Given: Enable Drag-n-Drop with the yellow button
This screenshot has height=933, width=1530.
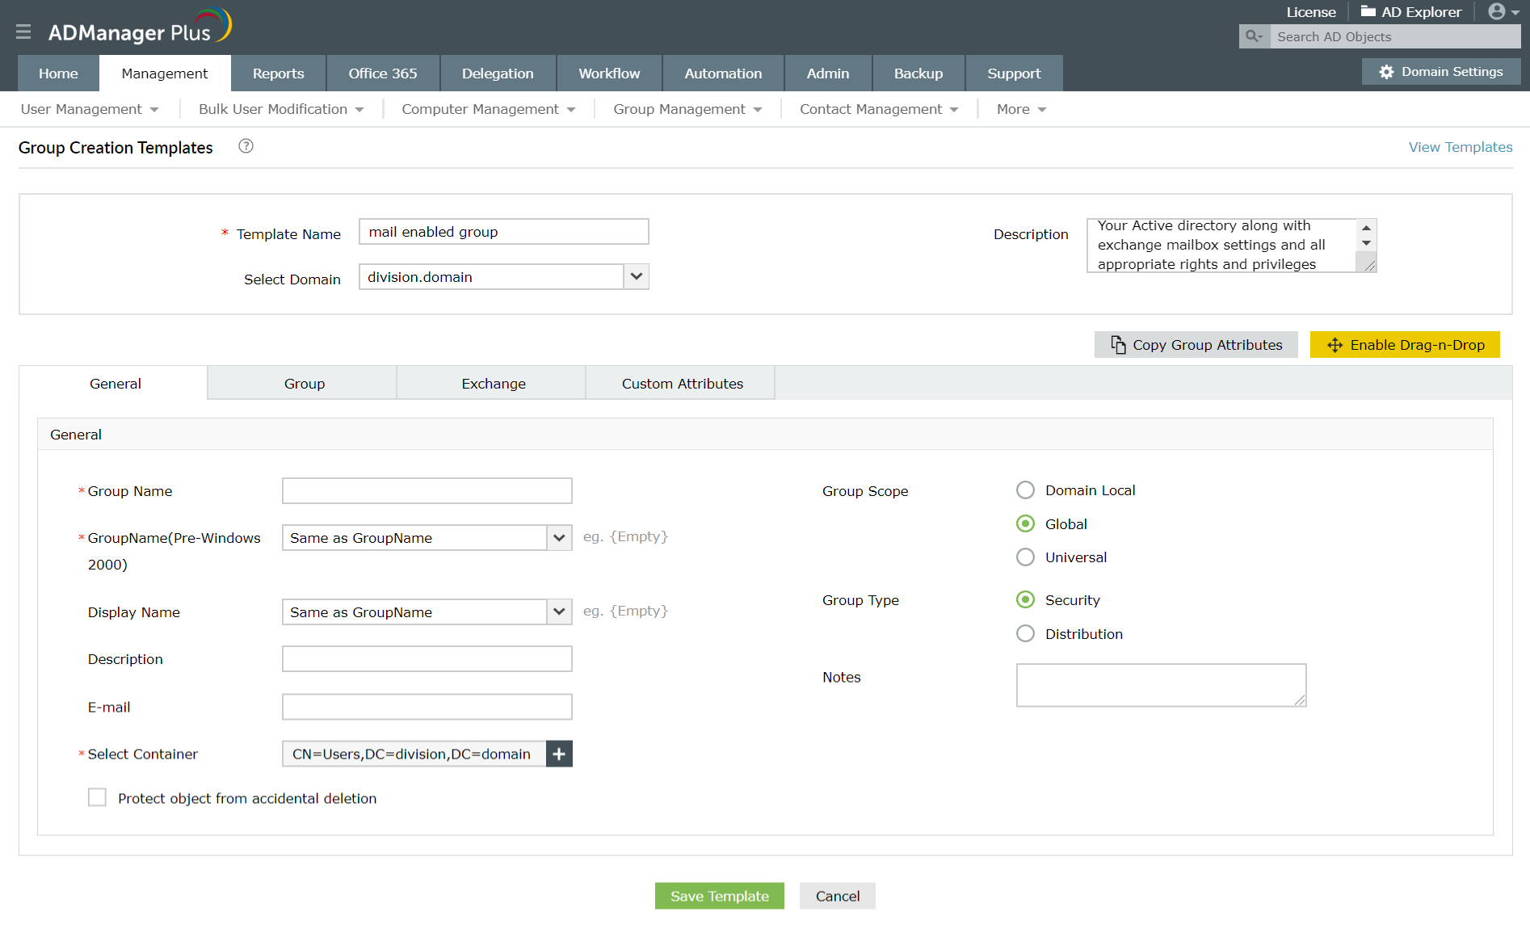Looking at the screenshot, I should (x=1404, y=345).
